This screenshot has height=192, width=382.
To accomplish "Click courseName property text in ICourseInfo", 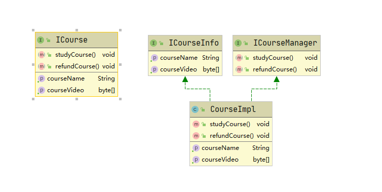I will tap(179, 58).
